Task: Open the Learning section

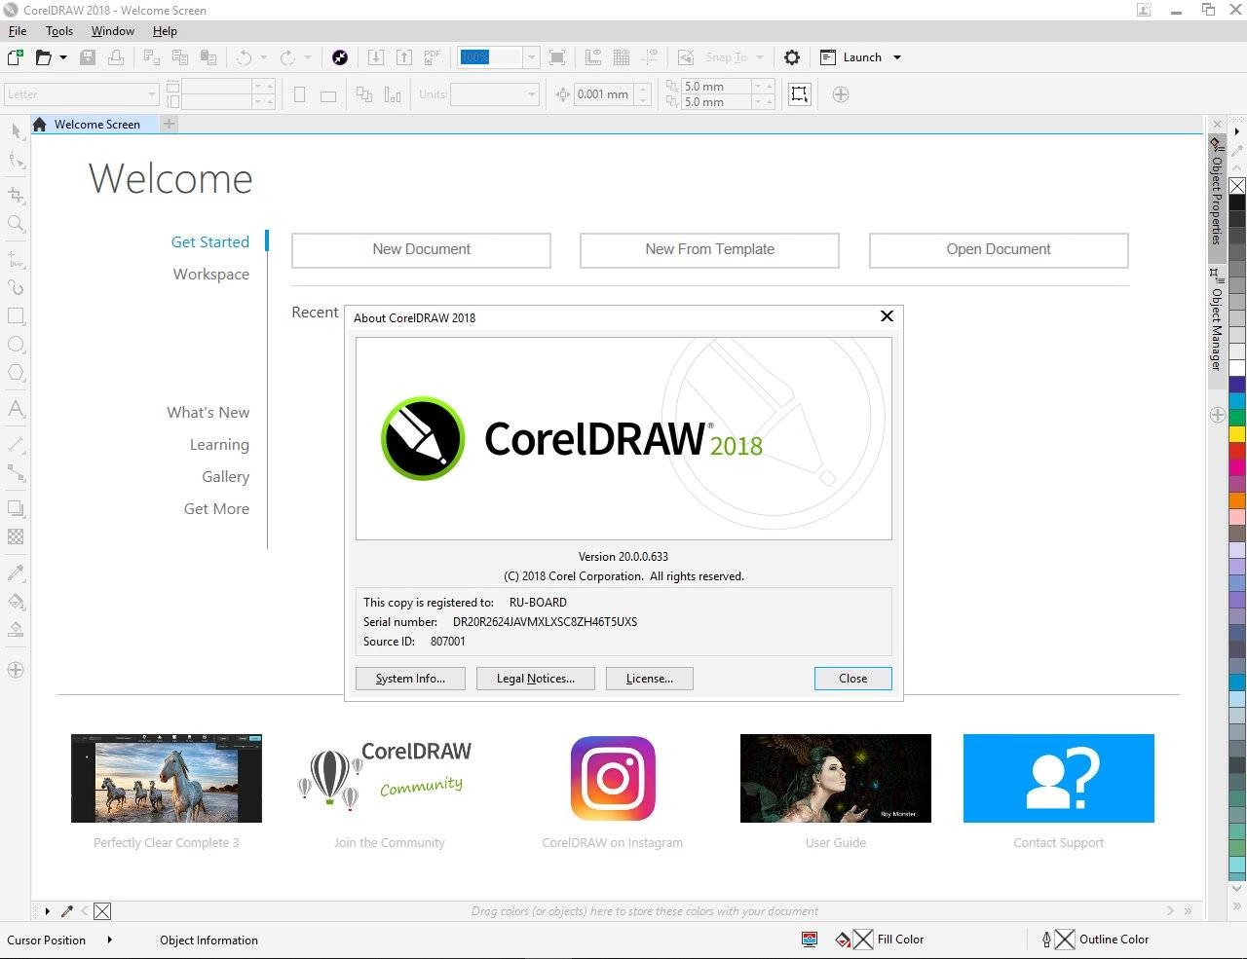Action: (x=219, y=445)
